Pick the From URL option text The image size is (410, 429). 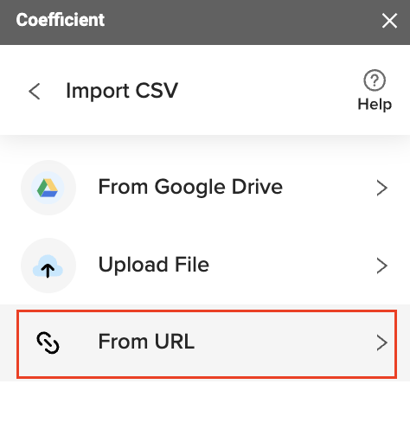point(146,342)
